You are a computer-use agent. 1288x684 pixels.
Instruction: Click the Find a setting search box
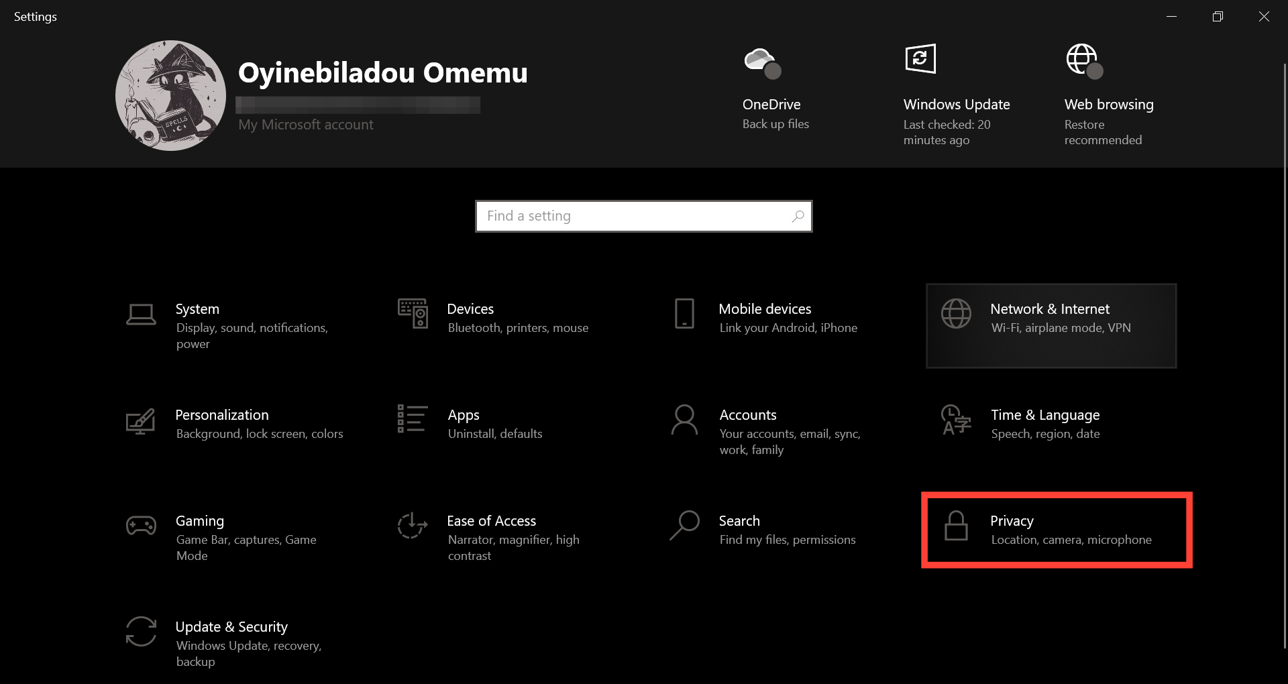tap(637, 216)
